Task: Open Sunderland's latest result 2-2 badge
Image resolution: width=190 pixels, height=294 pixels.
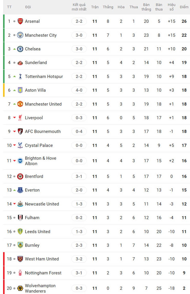Action: pos(79,62)
